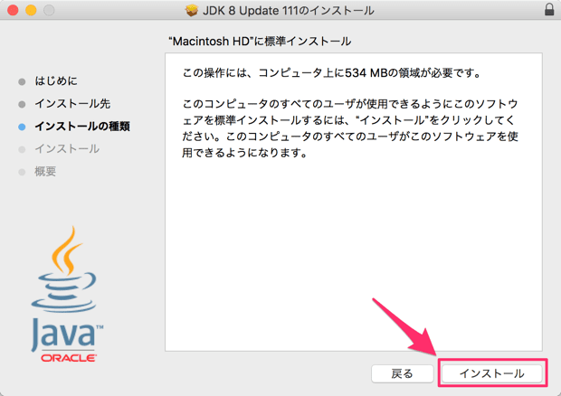The width and height of the screenshot is (561, 396).
Task: Close the installer window with red button
Action: tap(13, 10)
